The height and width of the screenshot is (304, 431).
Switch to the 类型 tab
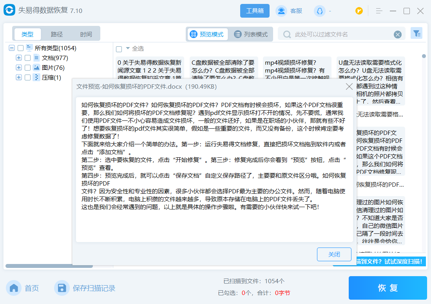pyautogui.click(x=27, y=35)
